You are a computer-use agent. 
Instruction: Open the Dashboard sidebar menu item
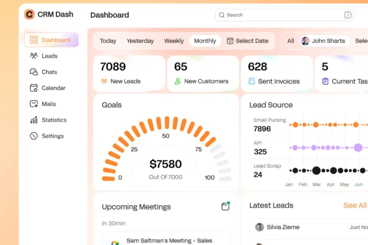point(52,40)
